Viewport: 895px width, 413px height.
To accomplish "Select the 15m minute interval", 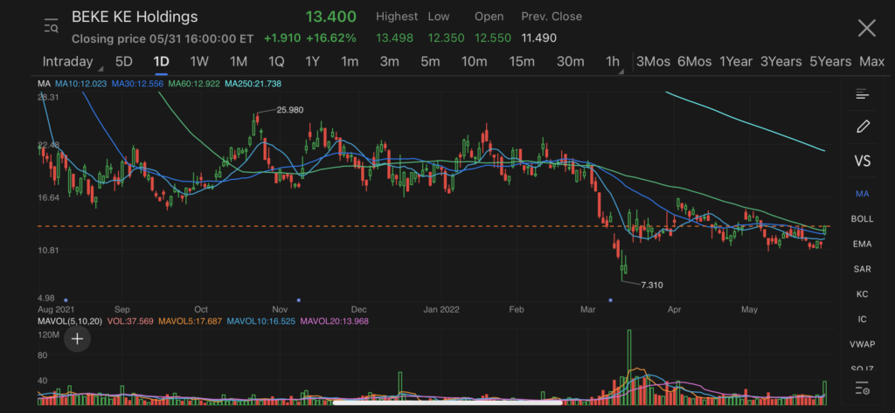I will pos(522,62).
